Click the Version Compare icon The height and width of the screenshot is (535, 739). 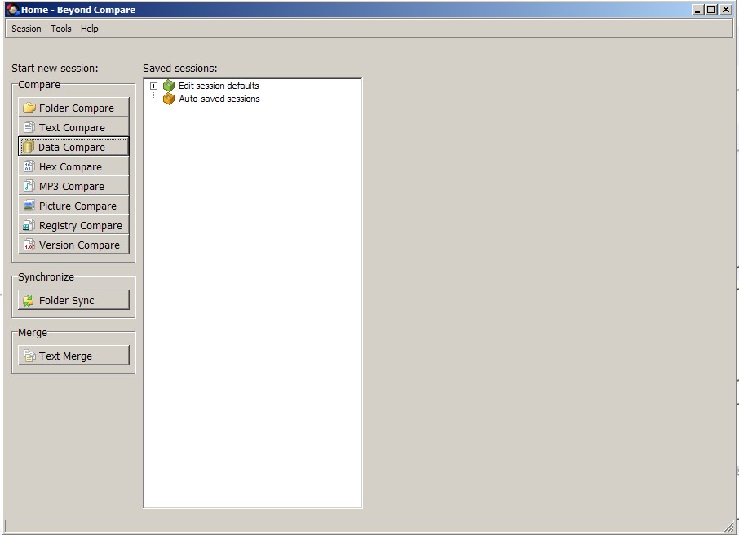pyautogui.click(x=29, y=245)
